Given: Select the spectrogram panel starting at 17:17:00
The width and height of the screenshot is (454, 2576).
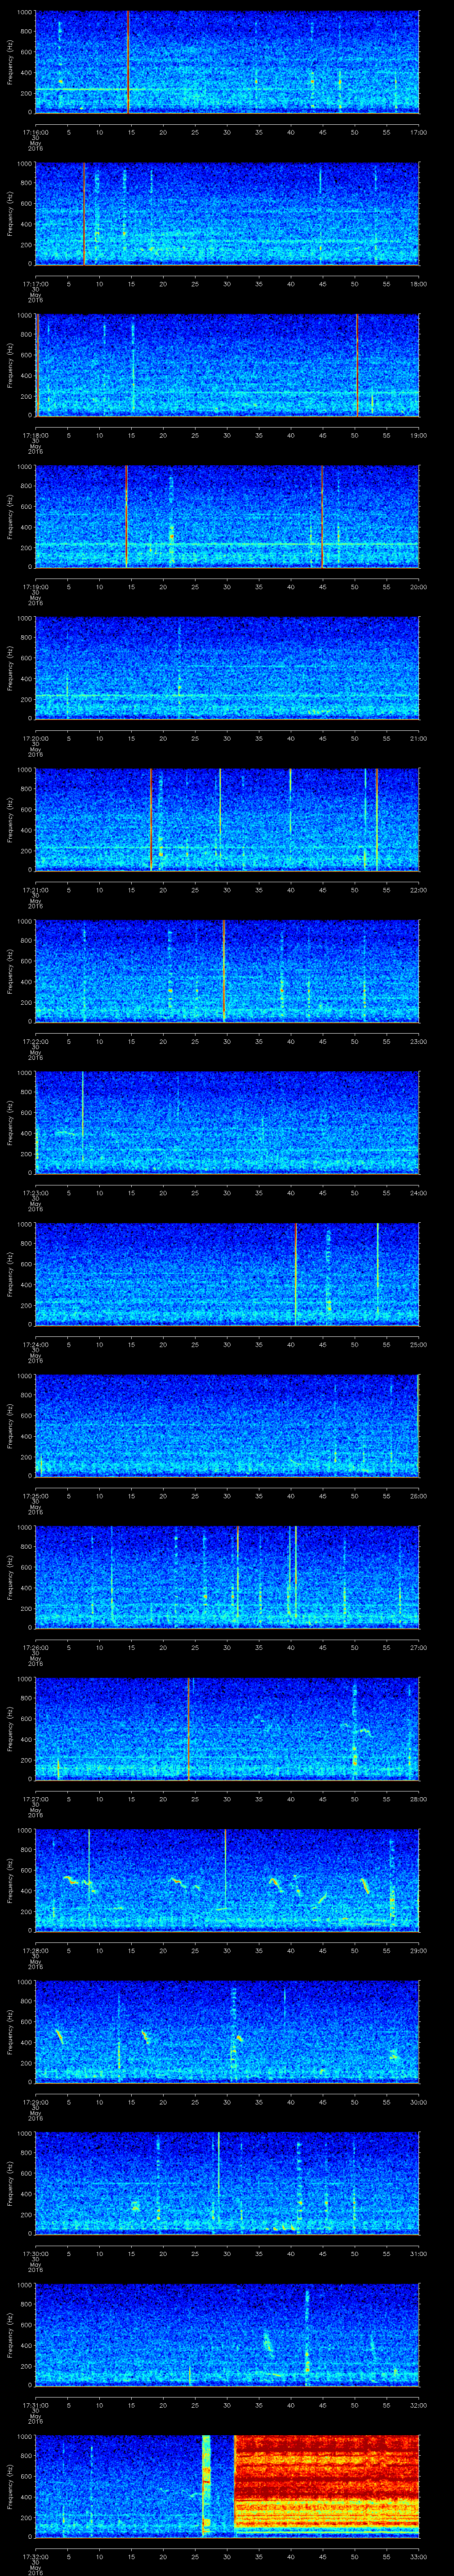Looking at the screenshot, I should point(227,214).
